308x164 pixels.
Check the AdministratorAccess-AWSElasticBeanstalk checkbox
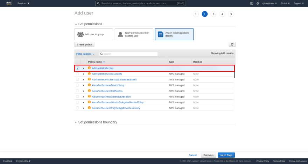[x=77, y=79]
